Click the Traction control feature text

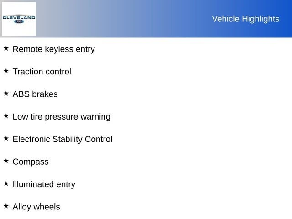coord(42,72)
